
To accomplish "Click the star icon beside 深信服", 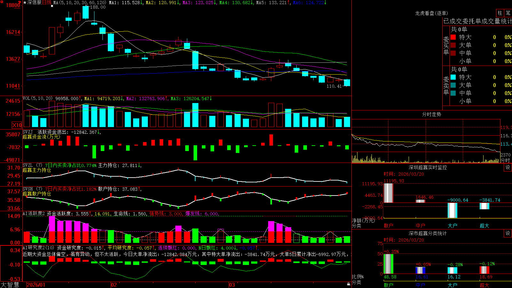I will pos(25,3).
